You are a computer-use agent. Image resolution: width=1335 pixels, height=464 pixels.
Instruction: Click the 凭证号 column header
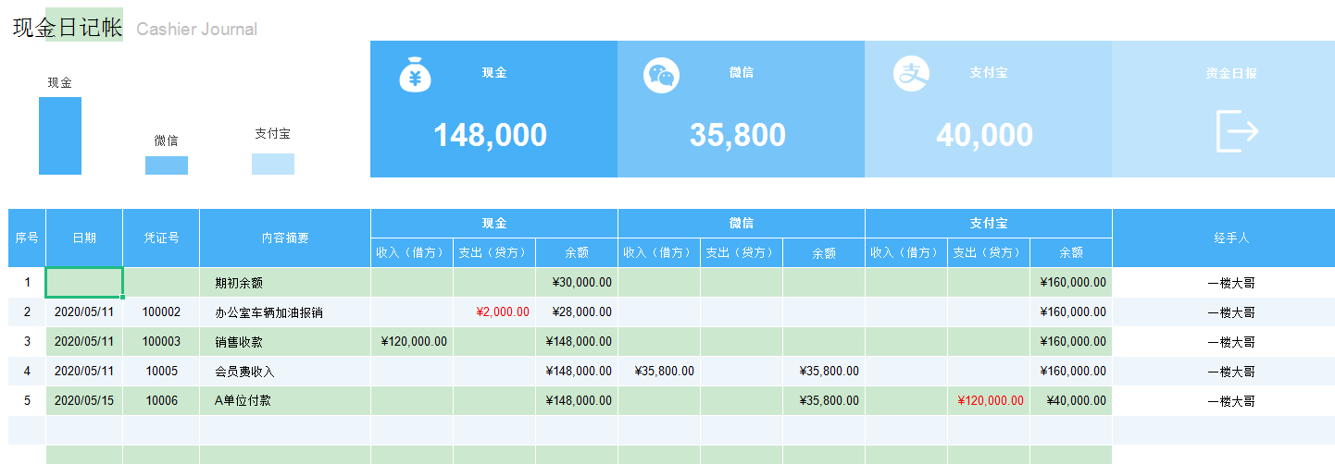[161, 238]
